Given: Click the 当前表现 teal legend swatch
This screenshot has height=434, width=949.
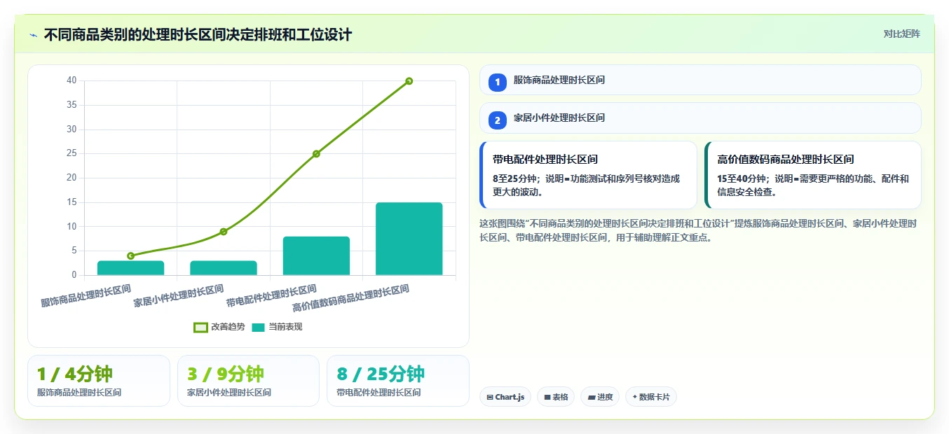Looking at the screenshot, I should click(x=258, y=327).
